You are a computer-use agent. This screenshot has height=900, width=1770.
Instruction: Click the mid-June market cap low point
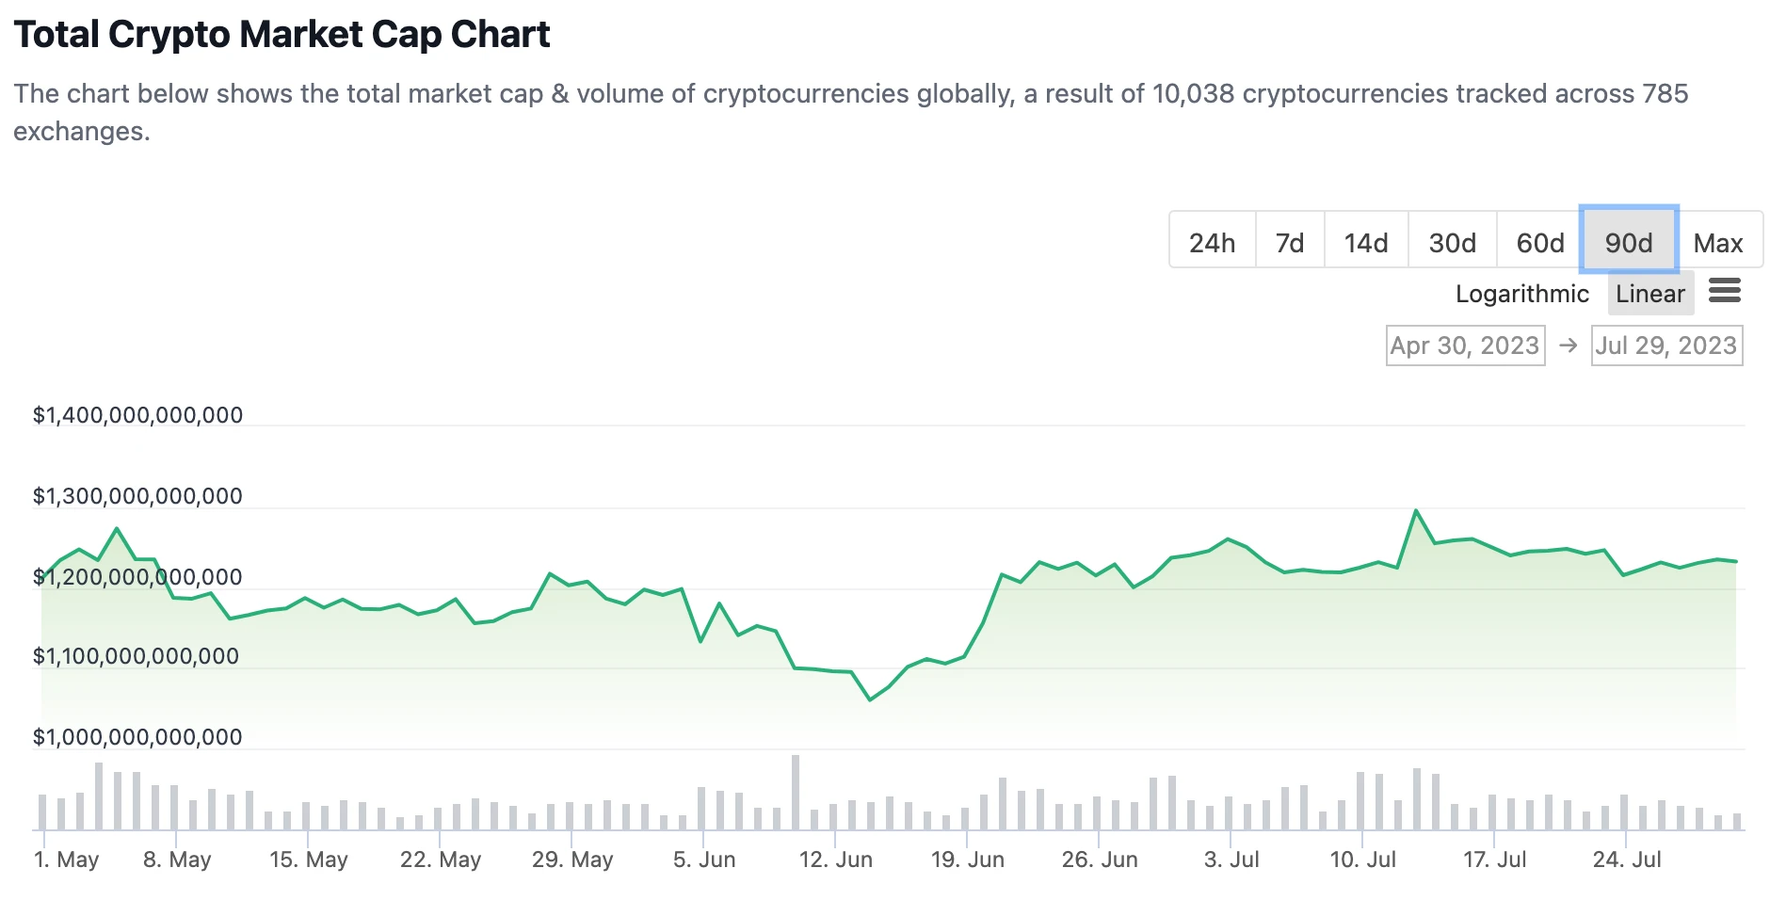point(870,699)
